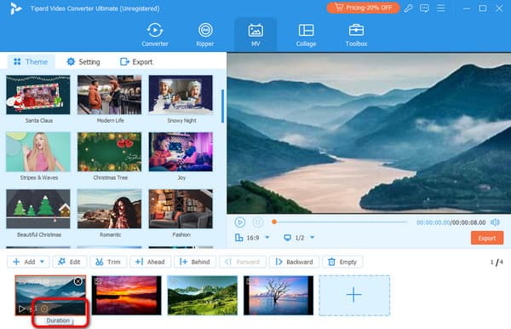Click the register key icon
Image resolution: width=511 pixels, height=329 pixels.
point(408,9)
